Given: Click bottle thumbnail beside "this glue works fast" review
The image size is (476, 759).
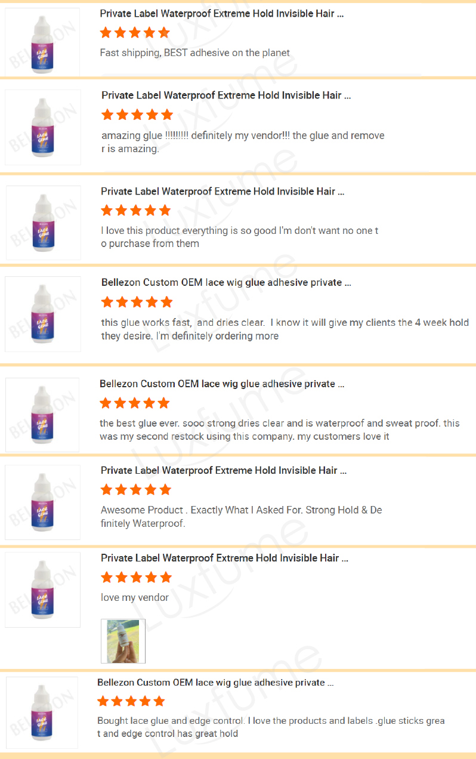Looking at the screenshot, I should coord(43,314).
